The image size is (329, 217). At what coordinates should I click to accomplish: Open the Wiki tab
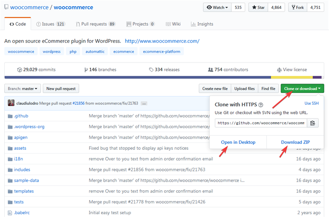(173, 24)
